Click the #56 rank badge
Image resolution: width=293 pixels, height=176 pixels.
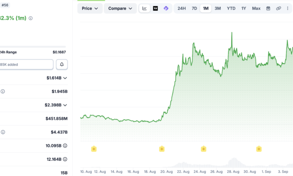(5, 5)
